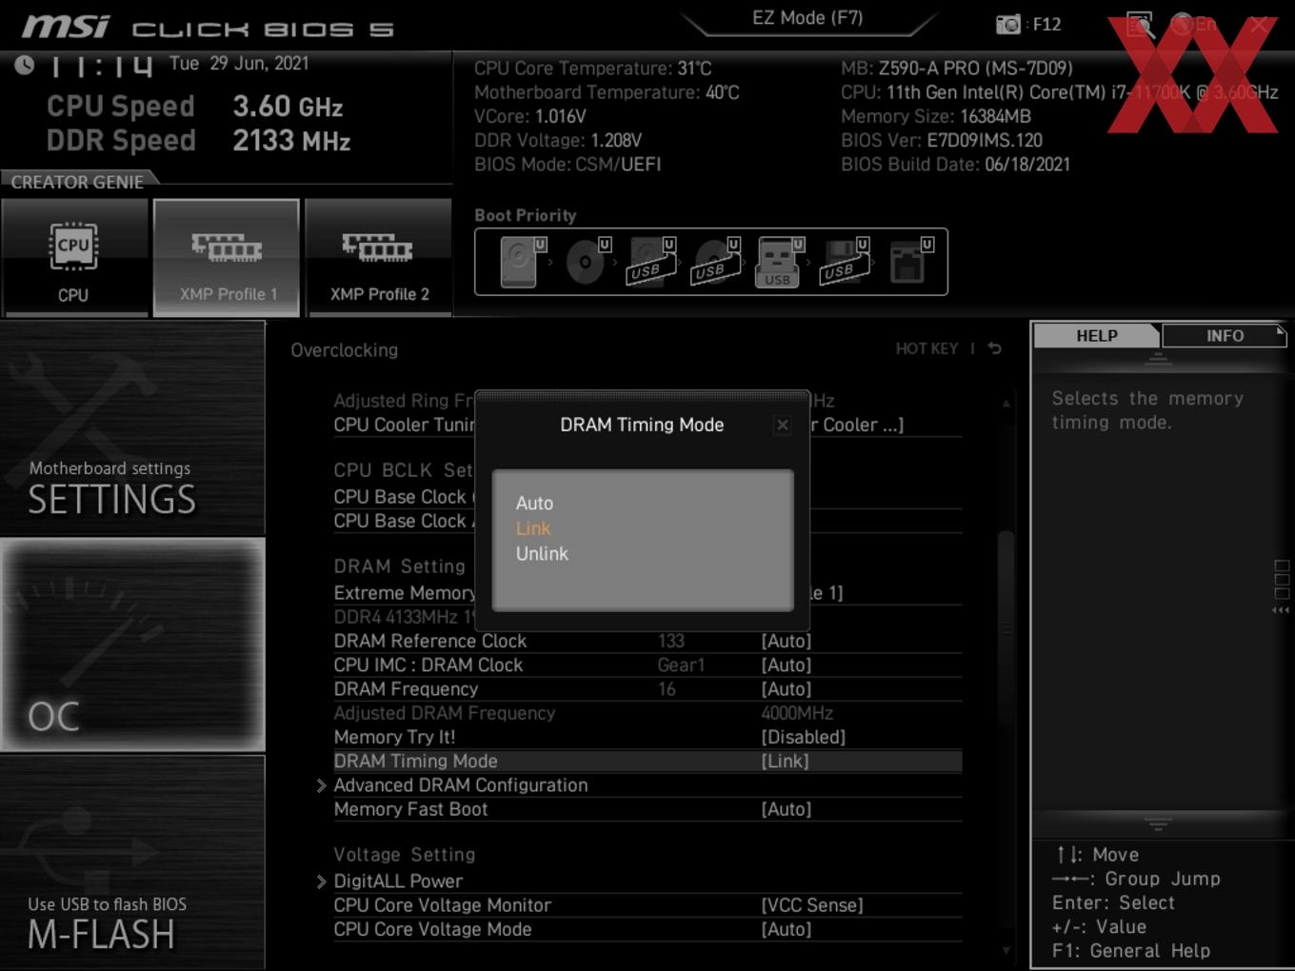Enable XMP Profile 2 tile
This screenshot has height=971, width=1295.
[x=379, y=258]
